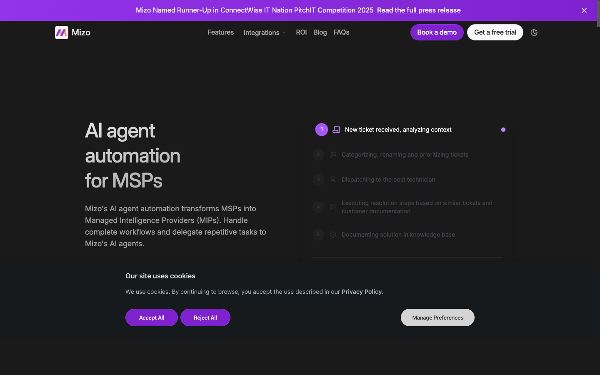Dismiss the PitchIT announcement banner

click(x=584, y=10)
